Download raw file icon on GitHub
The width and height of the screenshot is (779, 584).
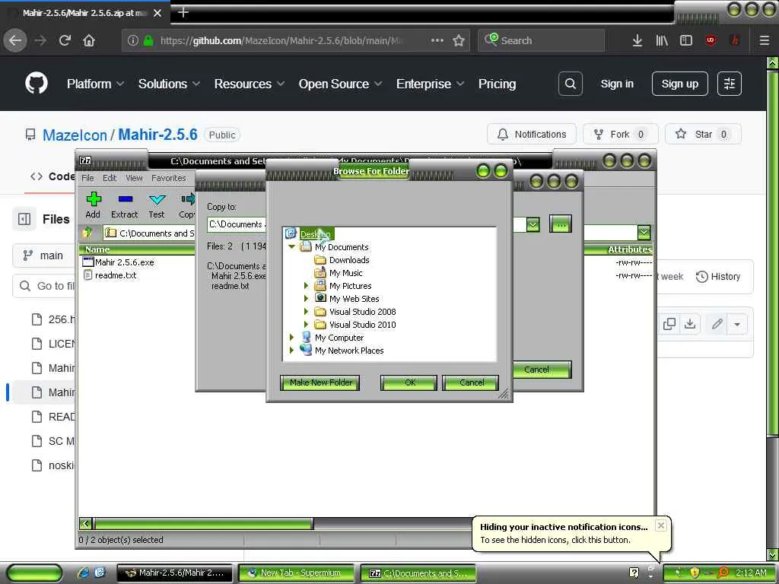point(690,324)
